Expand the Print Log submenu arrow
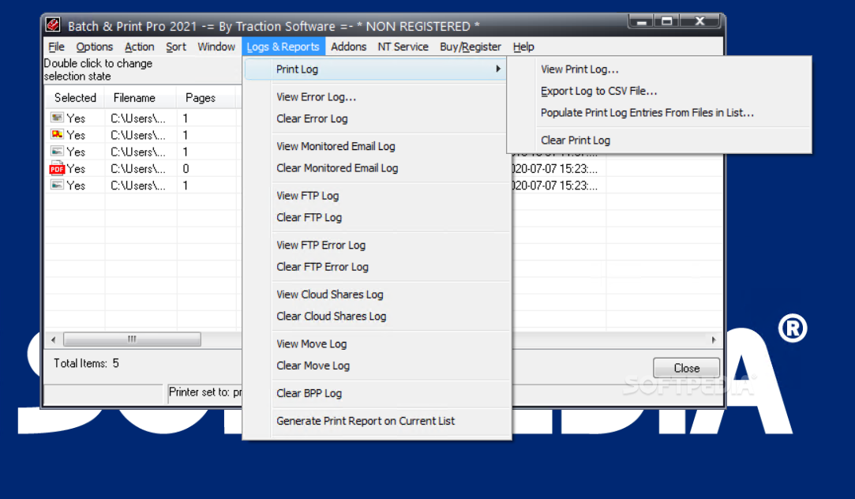855x499 pixels. point(498,69)
